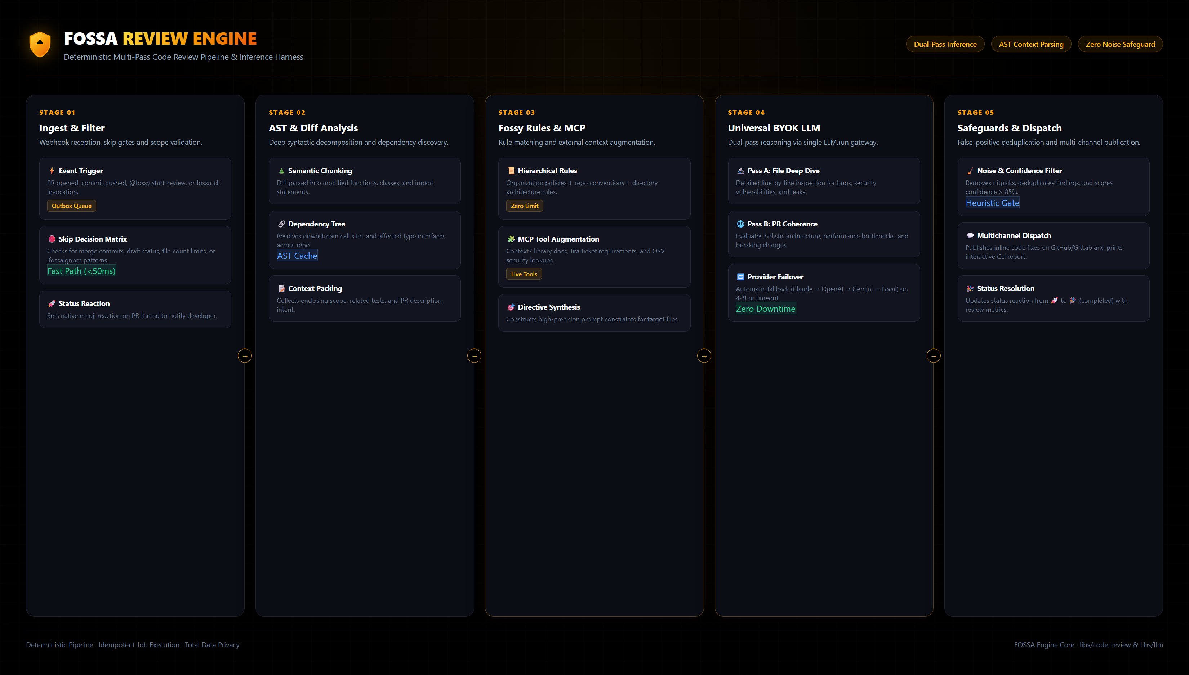Image resolution: width=1189 pixels, height=675 pixels.
Task: Click the repeat icon beside Provider Failover
Action: [x=740, y=277]
